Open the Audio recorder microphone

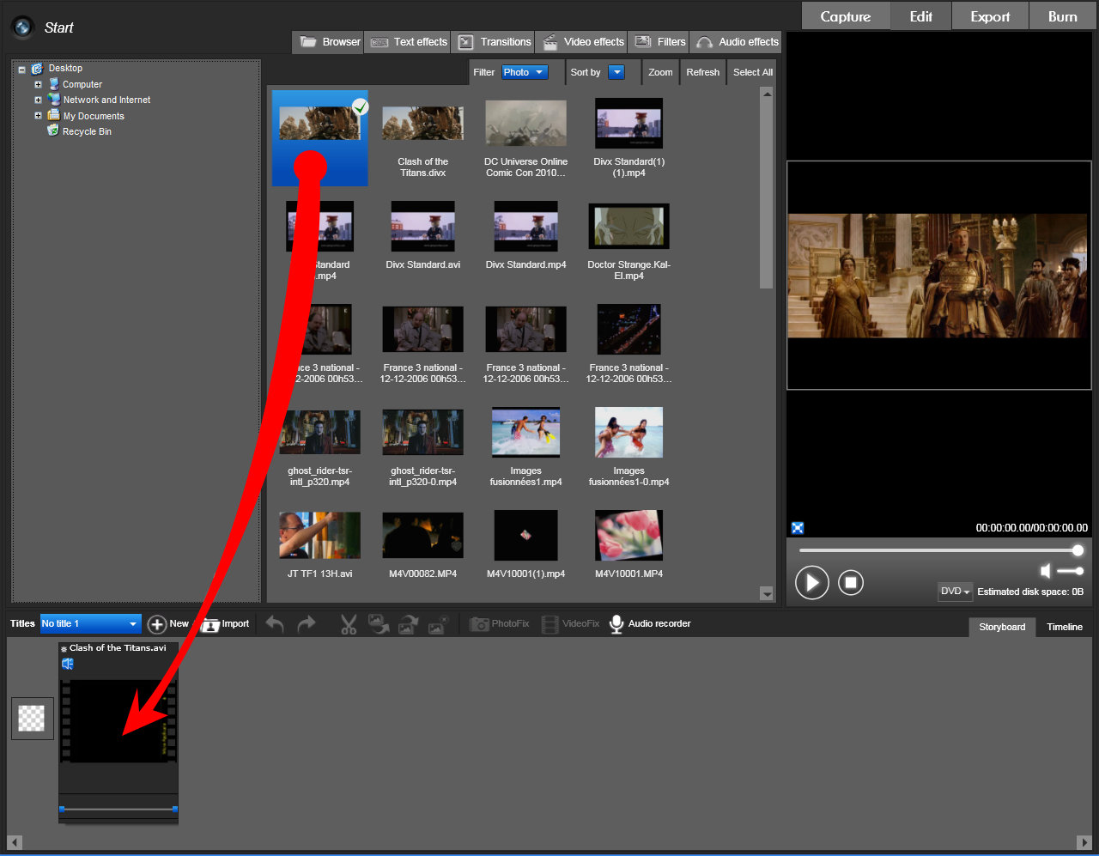616,624
